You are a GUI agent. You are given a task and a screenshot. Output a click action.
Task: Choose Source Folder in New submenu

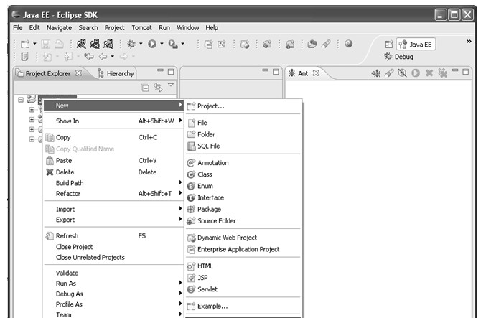coord(243,220)
